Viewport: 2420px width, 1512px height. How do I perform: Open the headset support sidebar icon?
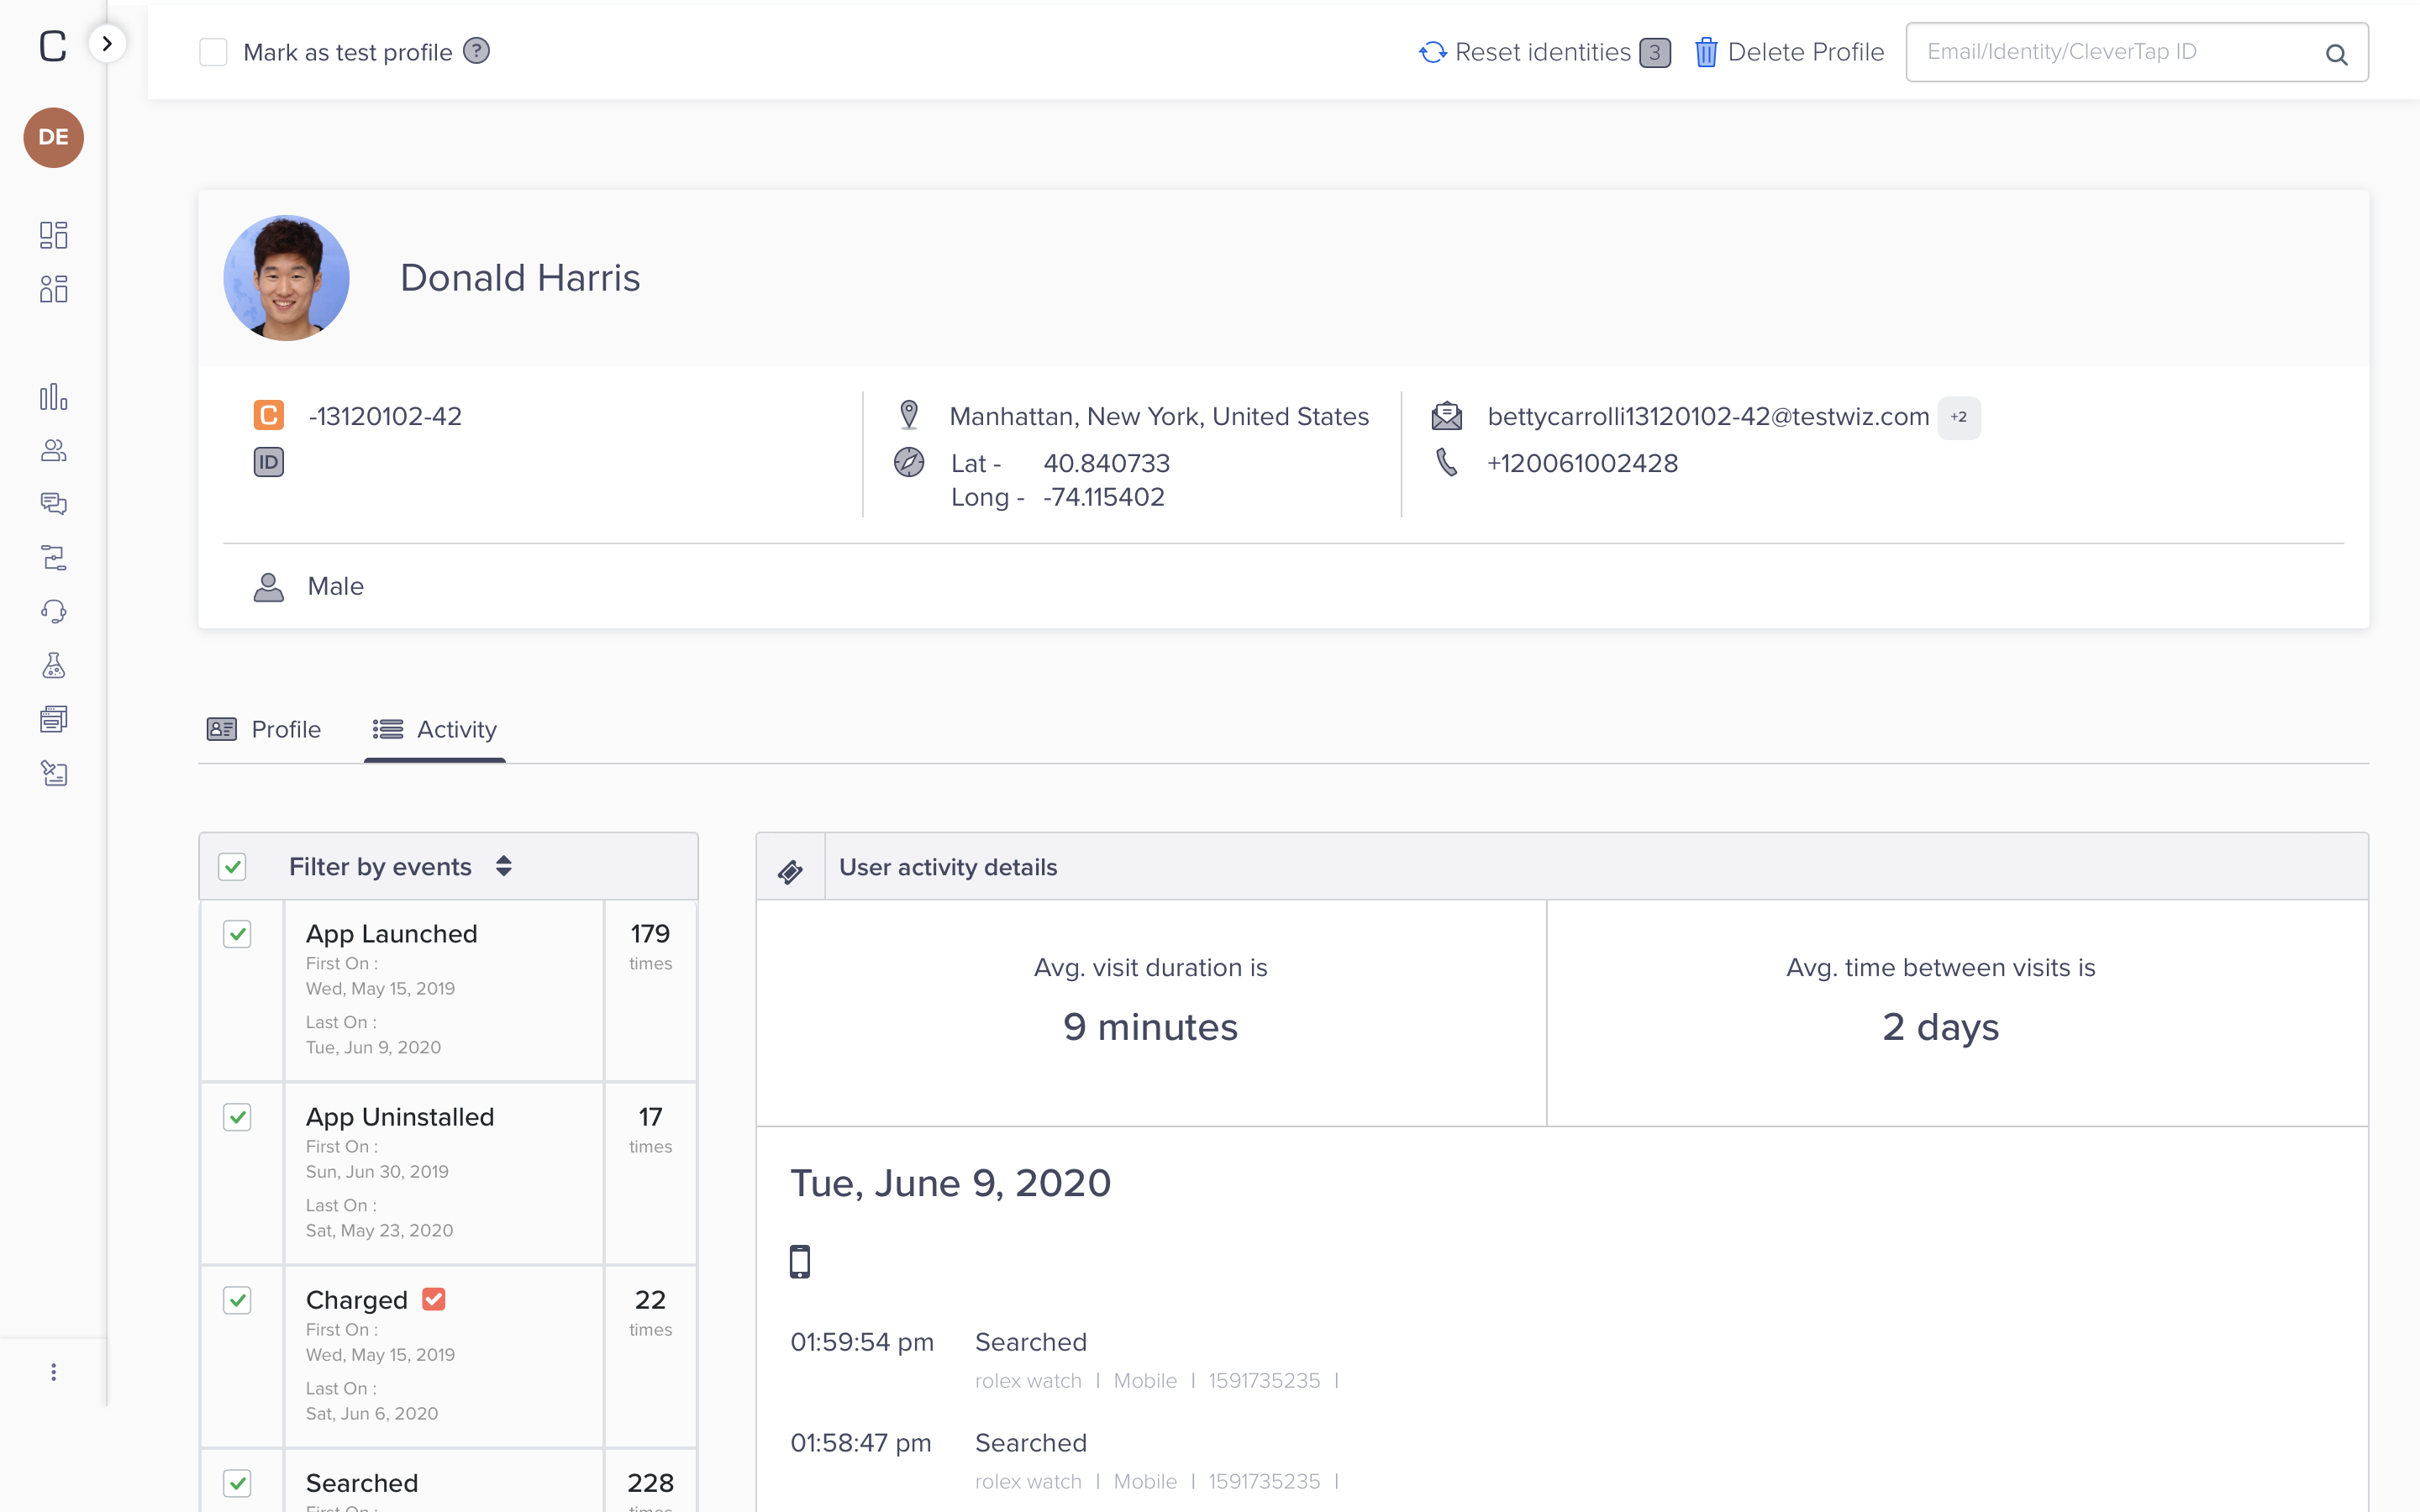click(x=54, y=612)
